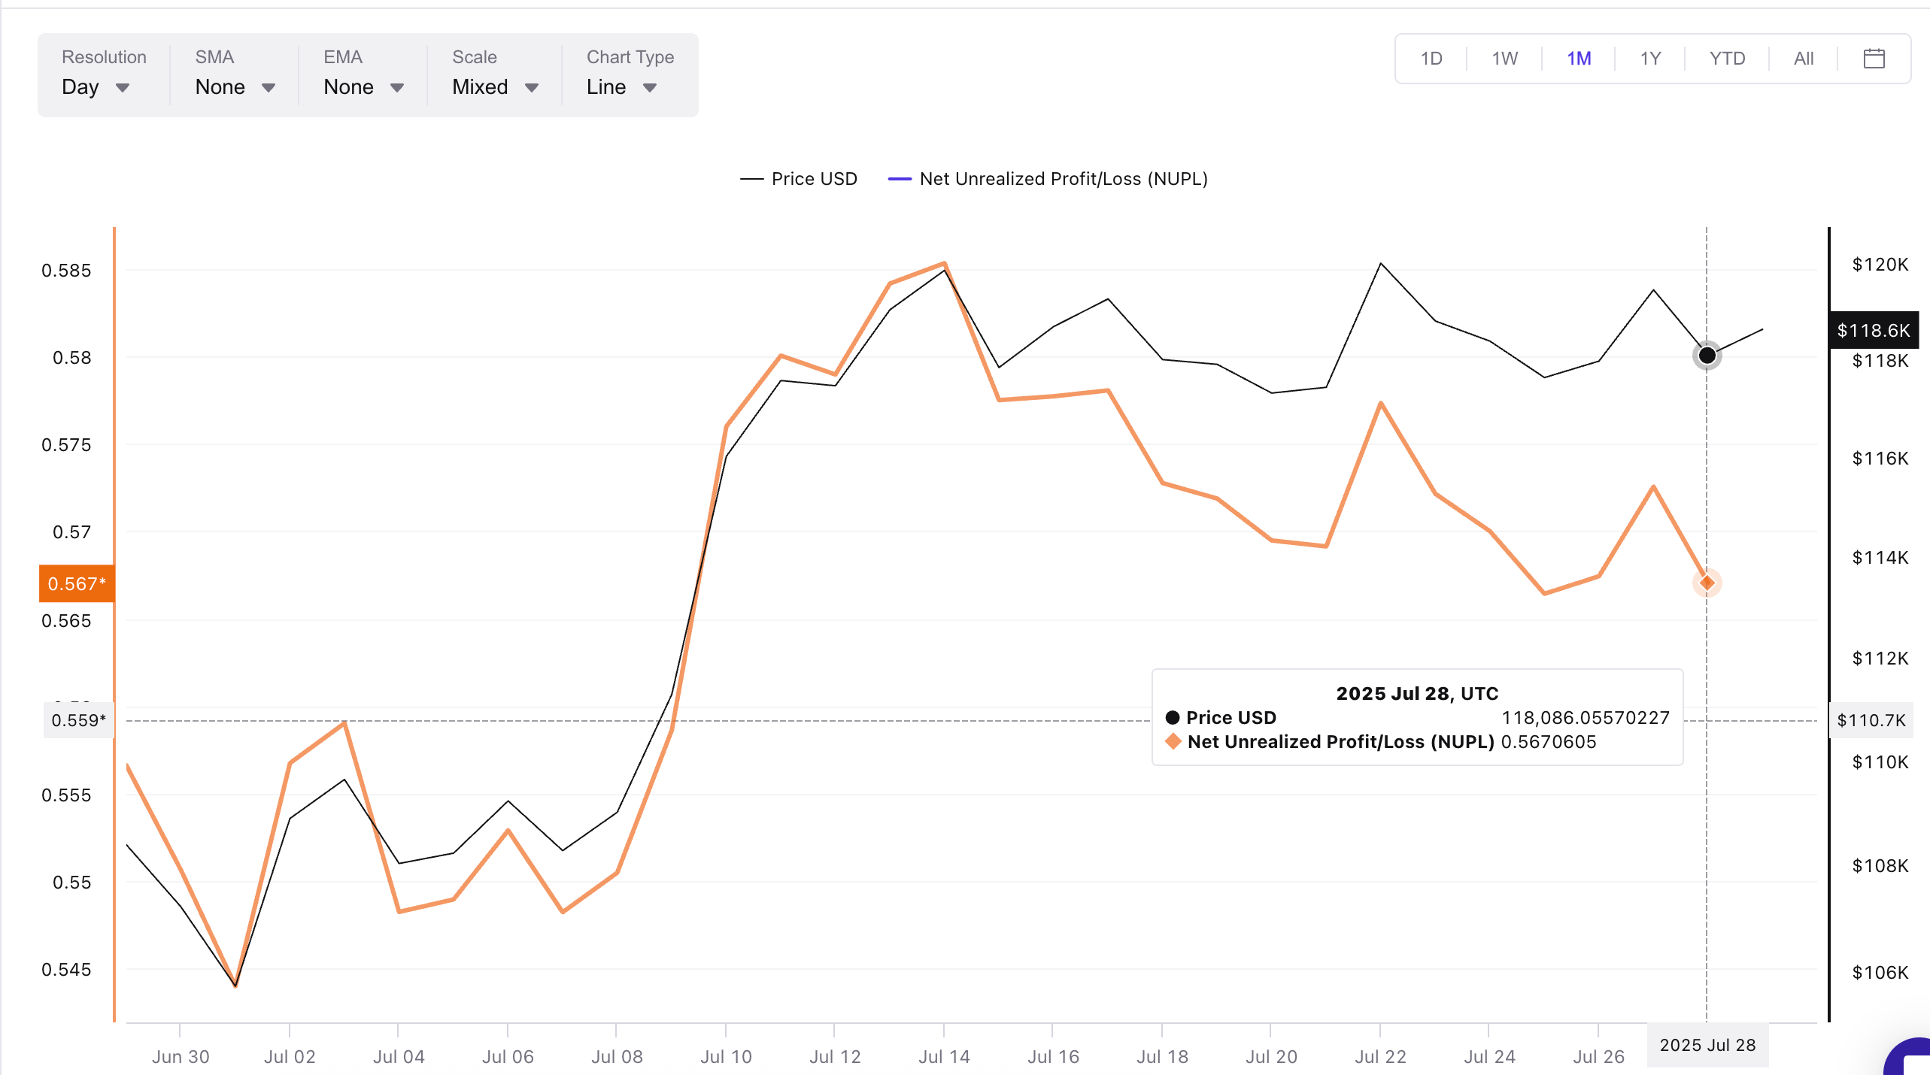Show All time range data
This screenshot has height=1075, width=1930.
pyautogui.click(x=1803, y=59)
